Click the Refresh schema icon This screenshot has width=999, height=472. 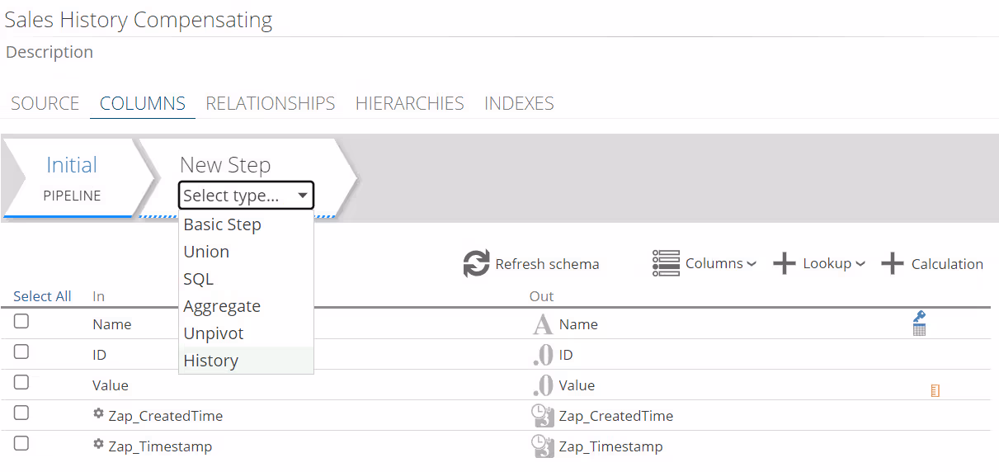pos(476,264)
